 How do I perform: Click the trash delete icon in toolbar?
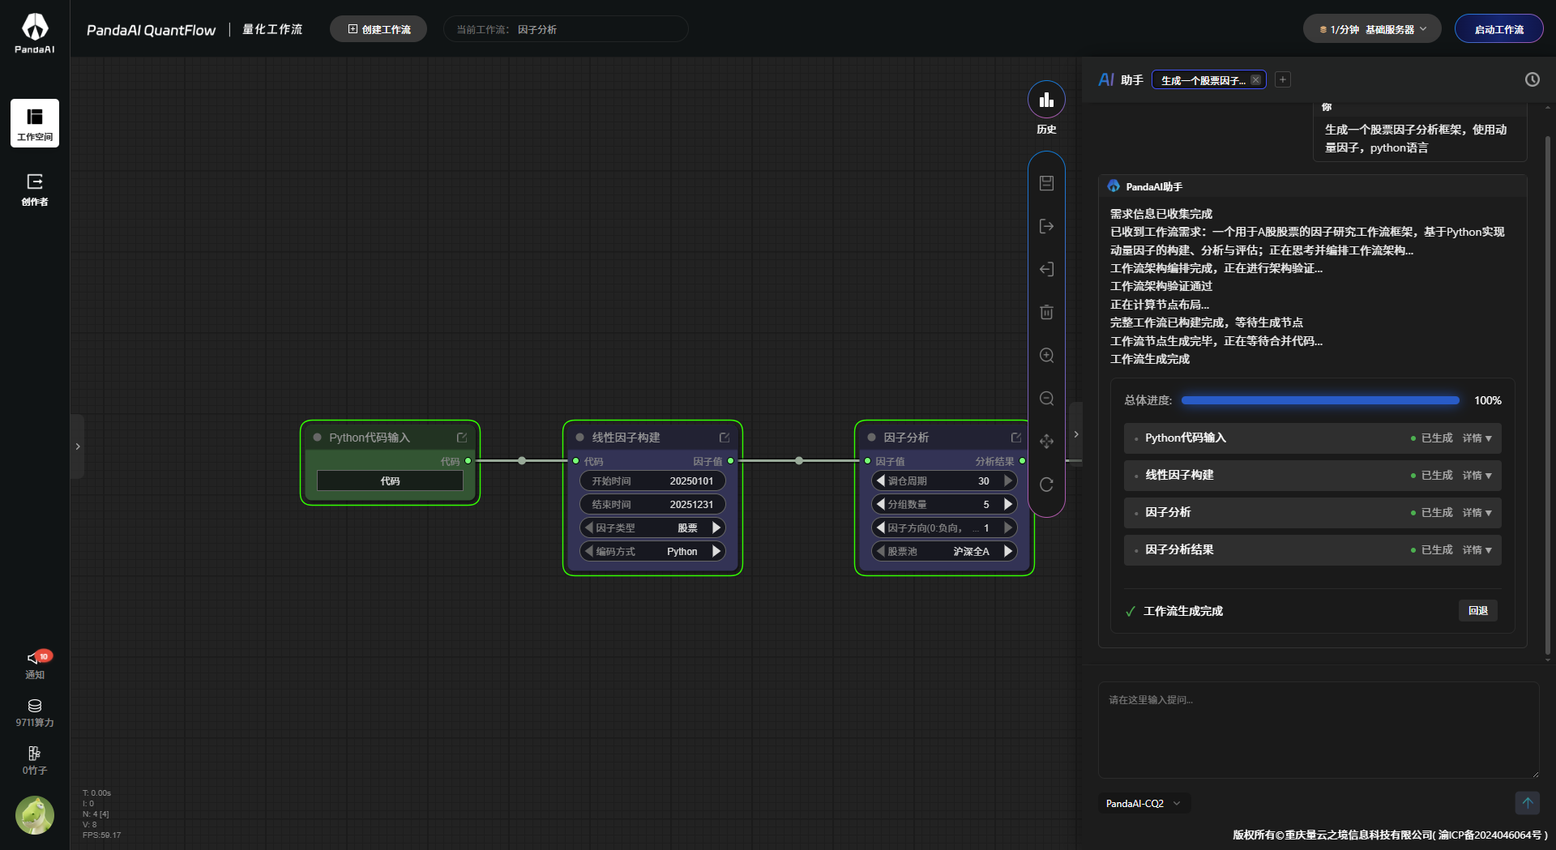[1046, 312]
